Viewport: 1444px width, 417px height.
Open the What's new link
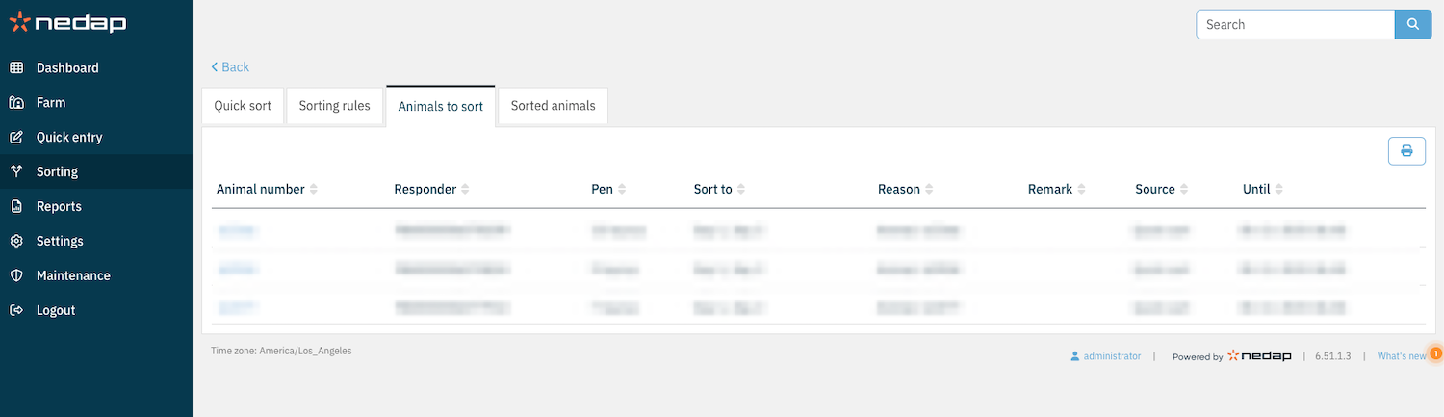[x=1402, y=356]
